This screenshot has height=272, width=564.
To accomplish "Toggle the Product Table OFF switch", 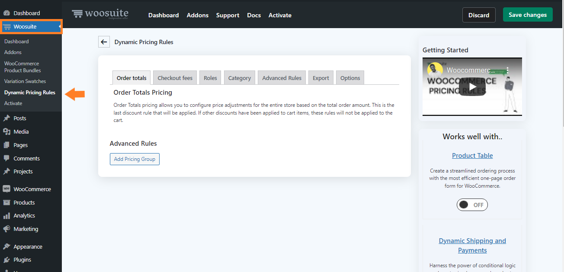I will coord(472,205).
